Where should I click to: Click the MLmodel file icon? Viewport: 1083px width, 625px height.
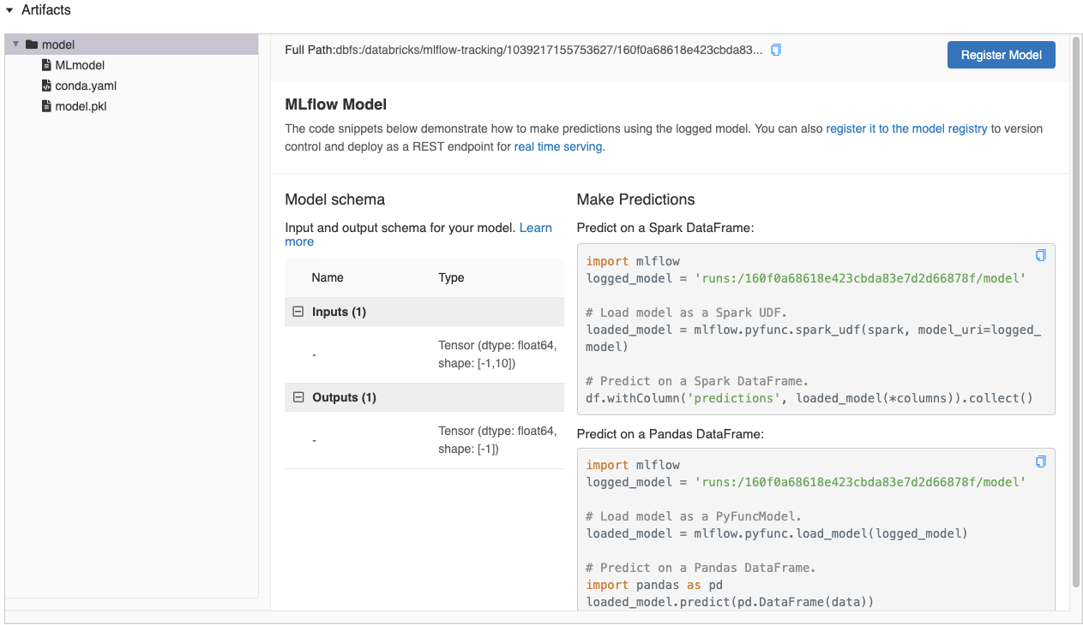47,65
